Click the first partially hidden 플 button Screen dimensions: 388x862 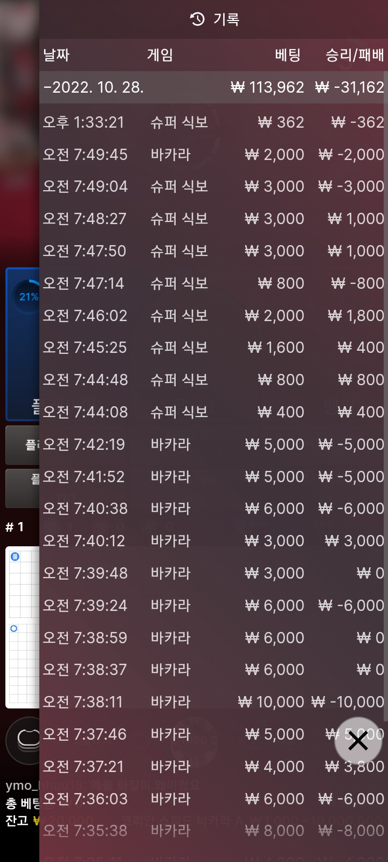[22, 445]
